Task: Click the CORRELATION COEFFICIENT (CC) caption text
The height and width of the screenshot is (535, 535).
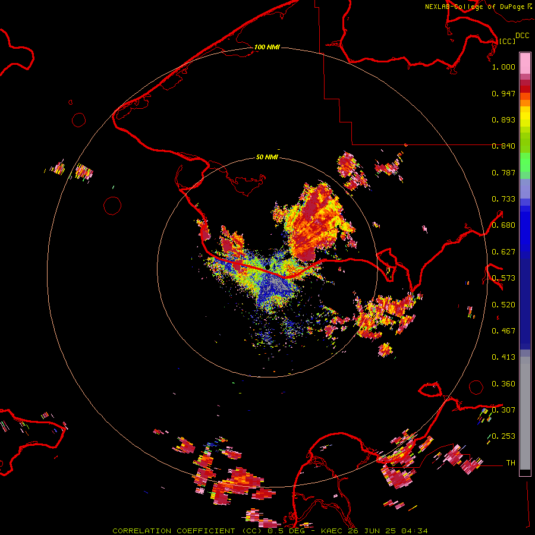Action: (x=187, y=531)
